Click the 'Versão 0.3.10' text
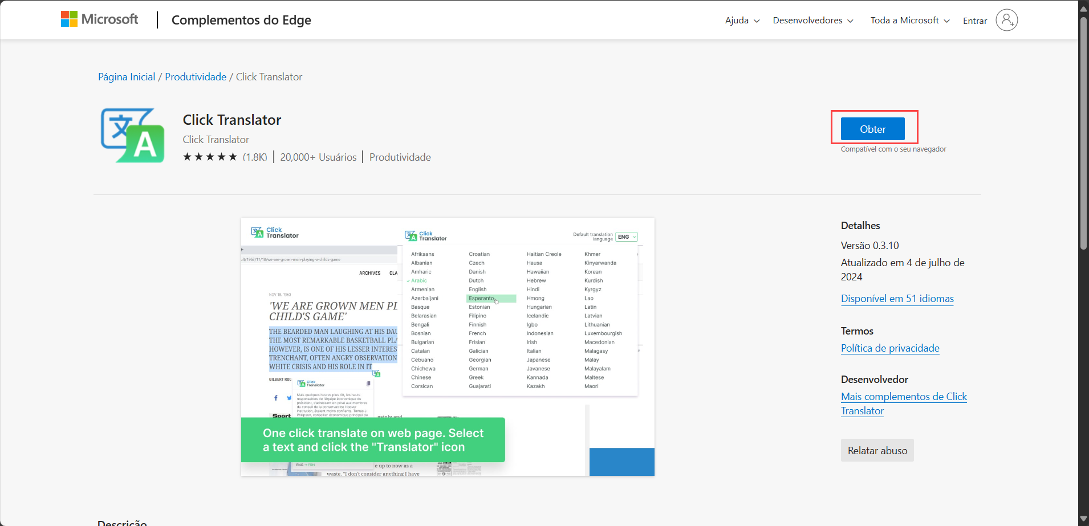 869,246
